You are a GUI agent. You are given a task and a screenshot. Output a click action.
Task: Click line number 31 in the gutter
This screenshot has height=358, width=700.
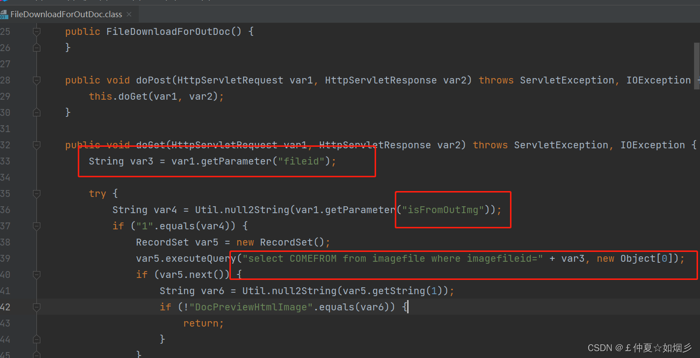(x=5, y=129)
